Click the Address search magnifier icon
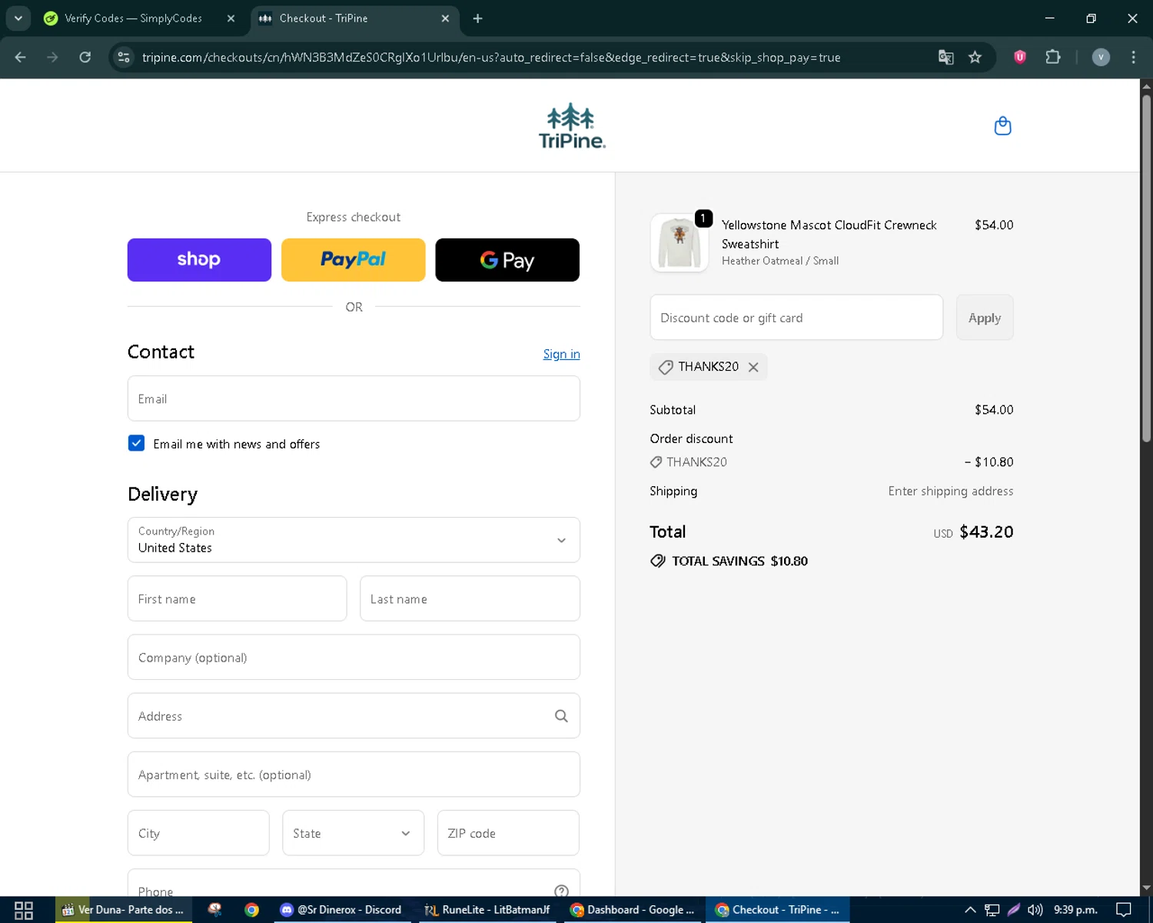Viewport: 1153px width, 923px height. coord(561,716)
